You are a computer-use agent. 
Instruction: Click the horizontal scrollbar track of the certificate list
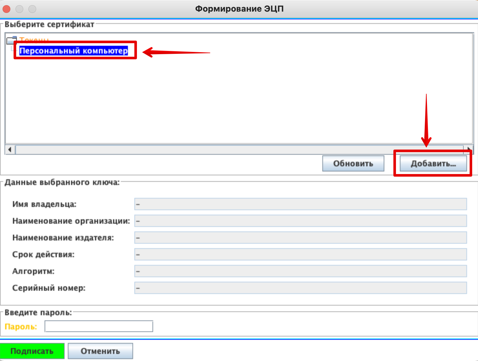coord(239,149)
